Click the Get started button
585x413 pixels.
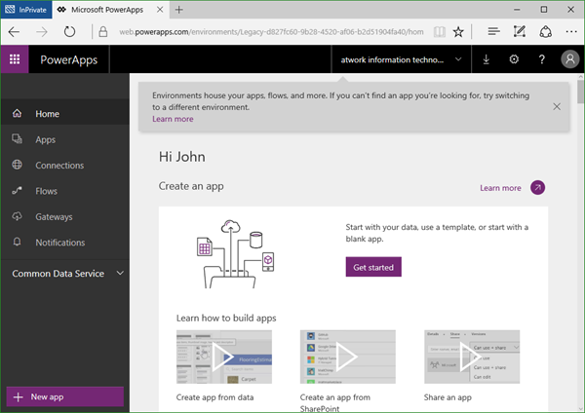pos(373,267)
